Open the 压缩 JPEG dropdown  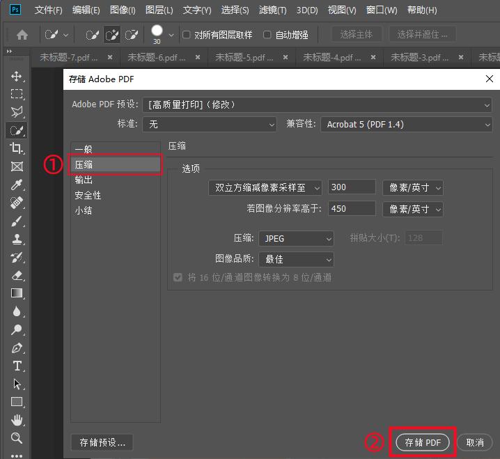pos(296,238)
